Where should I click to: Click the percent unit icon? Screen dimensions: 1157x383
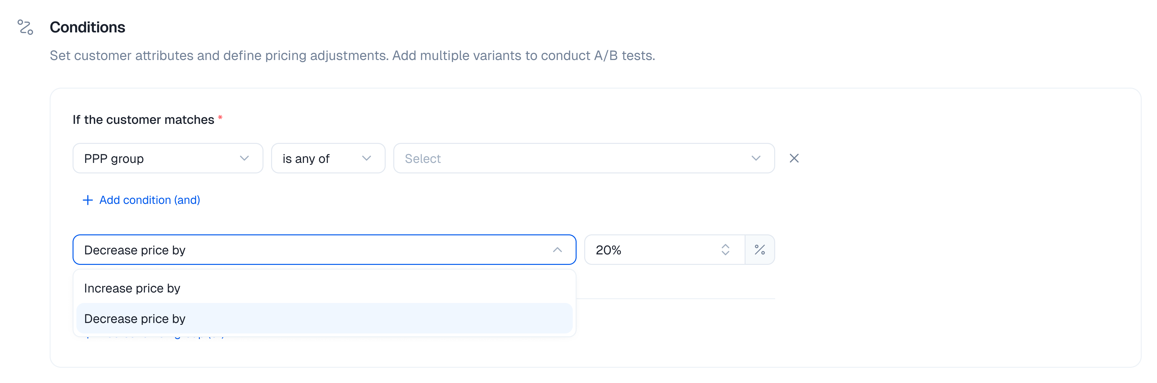(760, 250)
